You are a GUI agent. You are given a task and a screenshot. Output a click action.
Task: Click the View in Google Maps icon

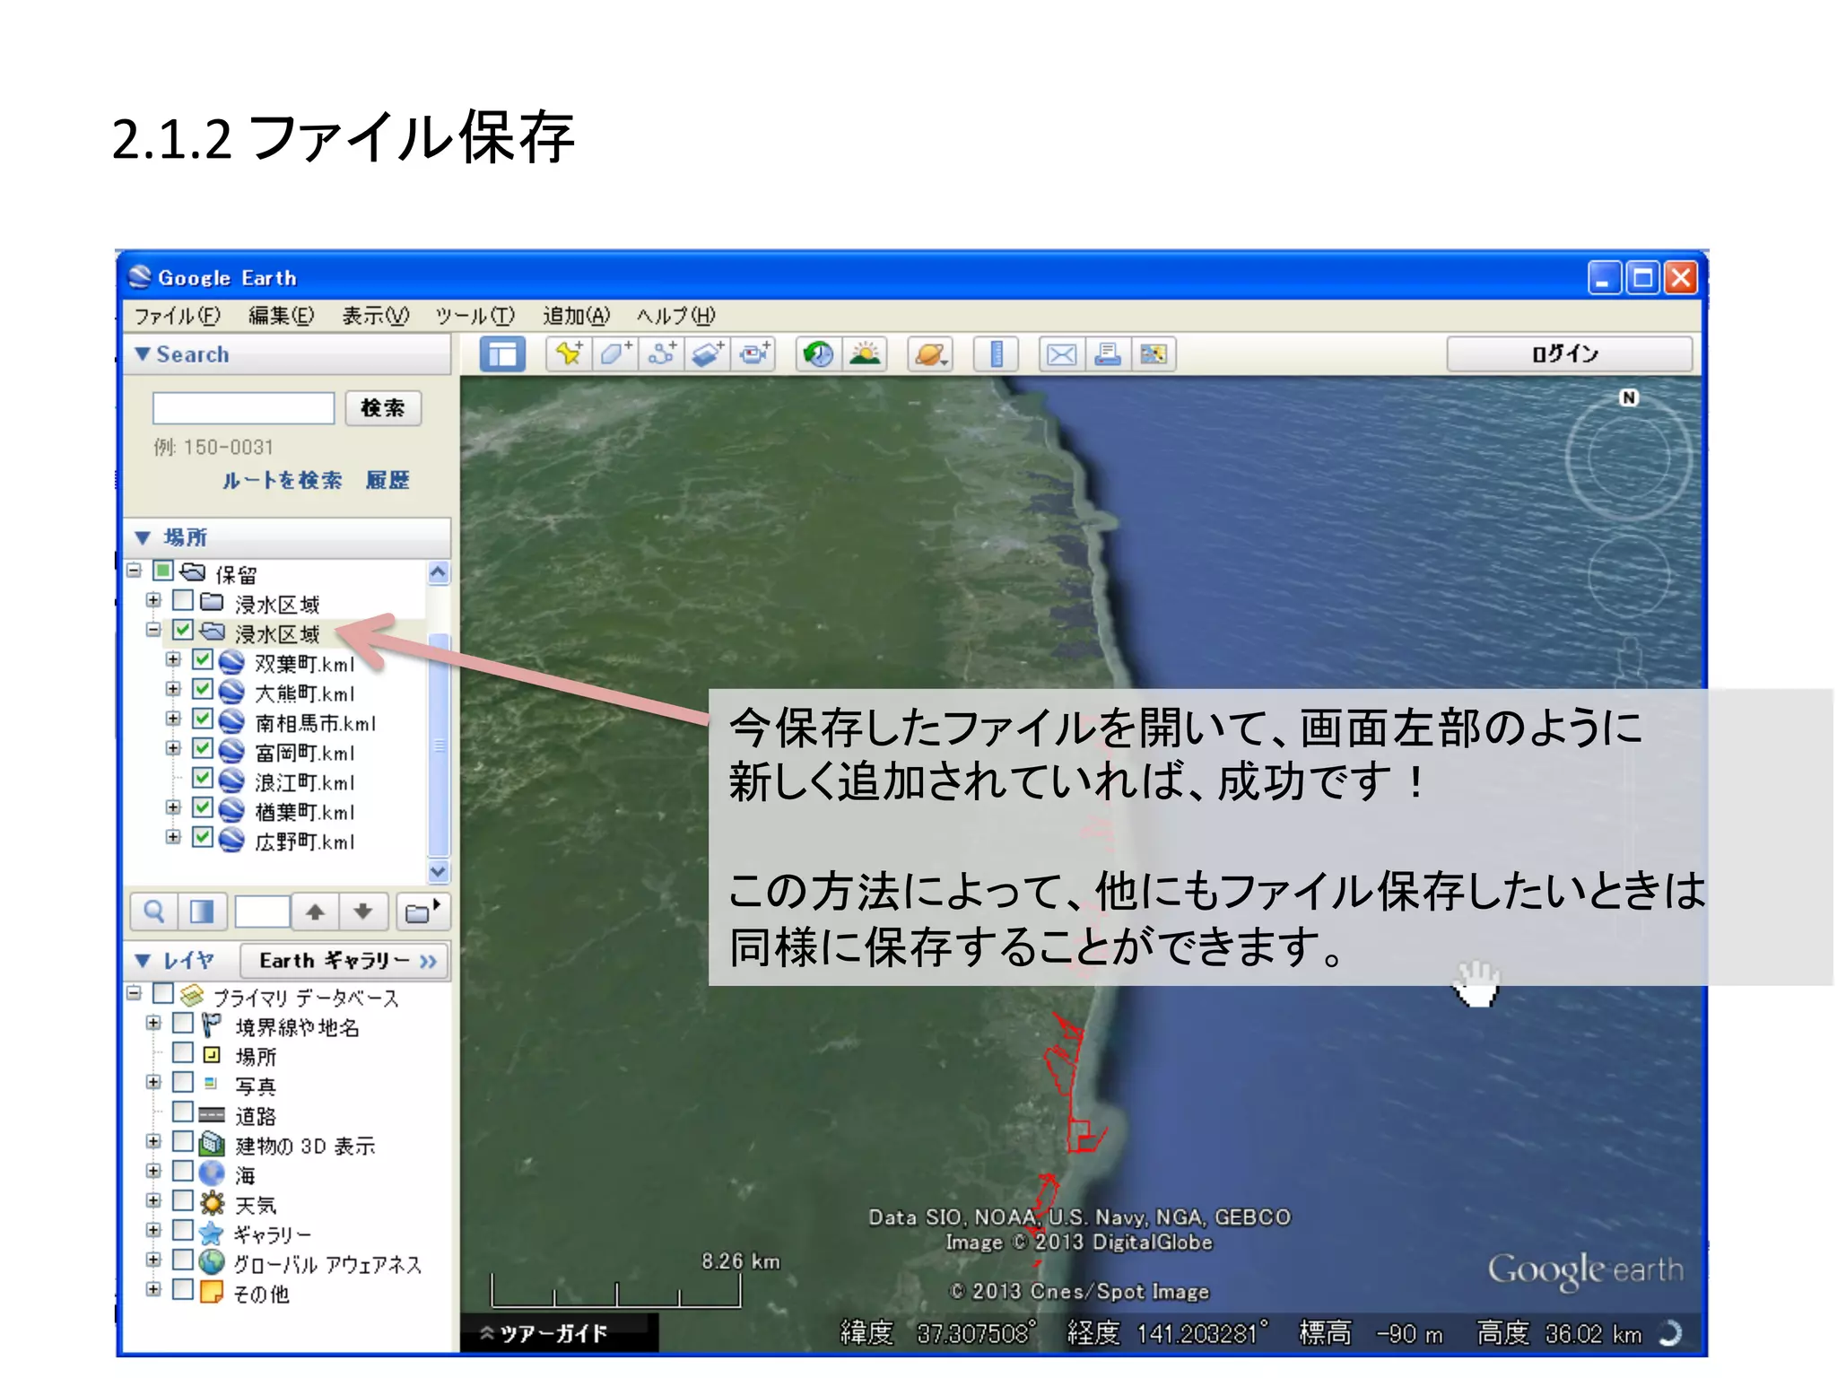click(1154, 354)
